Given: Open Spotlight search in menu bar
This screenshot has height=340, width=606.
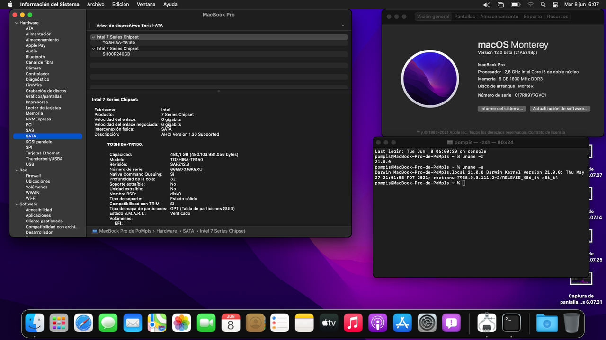Looking at the screenshot, I should (543, 4).
